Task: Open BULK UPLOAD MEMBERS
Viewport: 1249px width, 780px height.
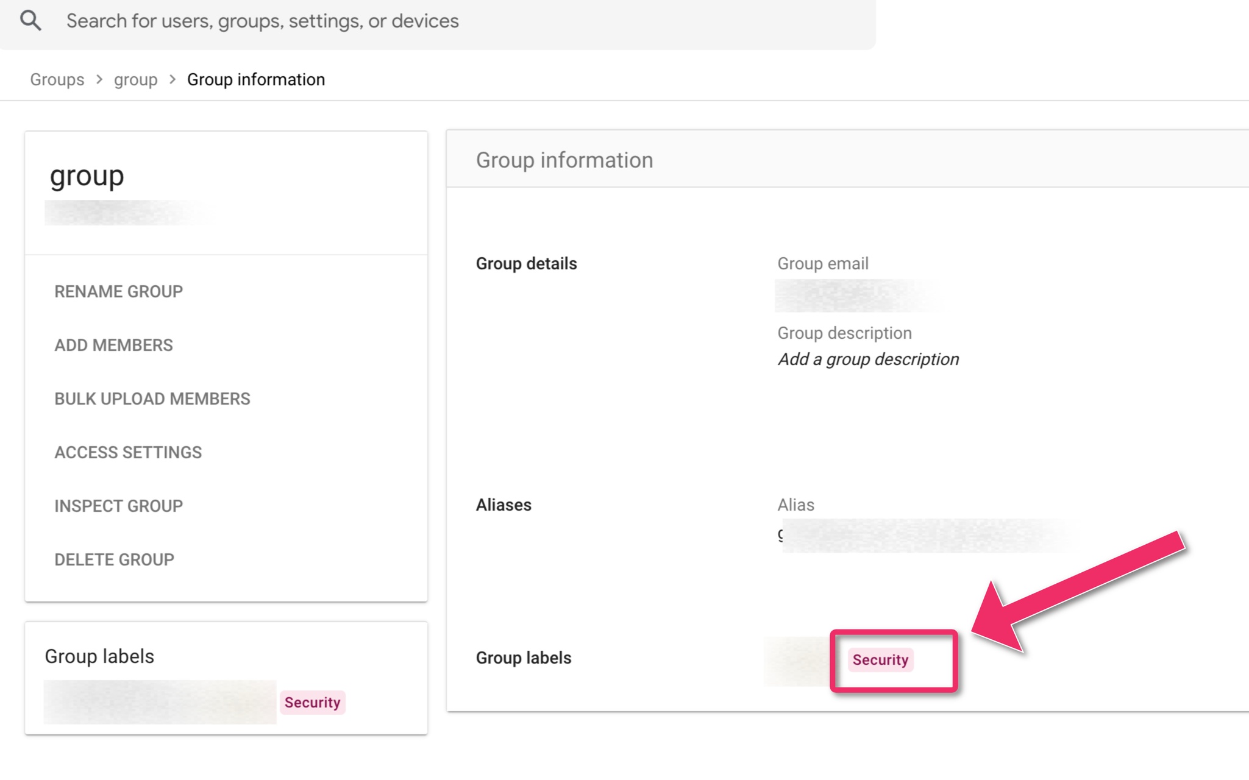Action: pyautogui.click(x=152, y=399)
